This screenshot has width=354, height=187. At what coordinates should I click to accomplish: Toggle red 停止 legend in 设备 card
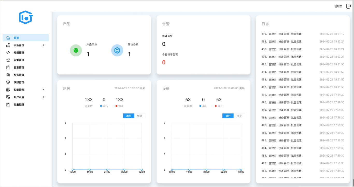pyautogui.click(x=219, y=106)
